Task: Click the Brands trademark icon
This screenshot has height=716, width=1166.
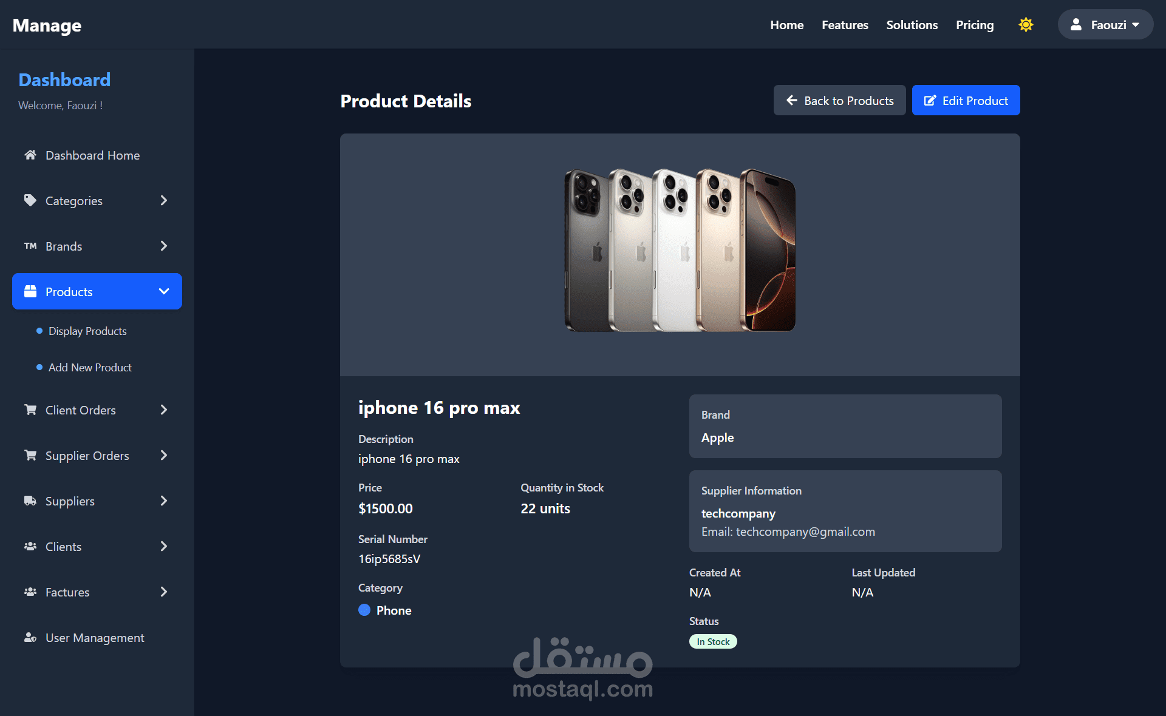Action: point(30,246)
